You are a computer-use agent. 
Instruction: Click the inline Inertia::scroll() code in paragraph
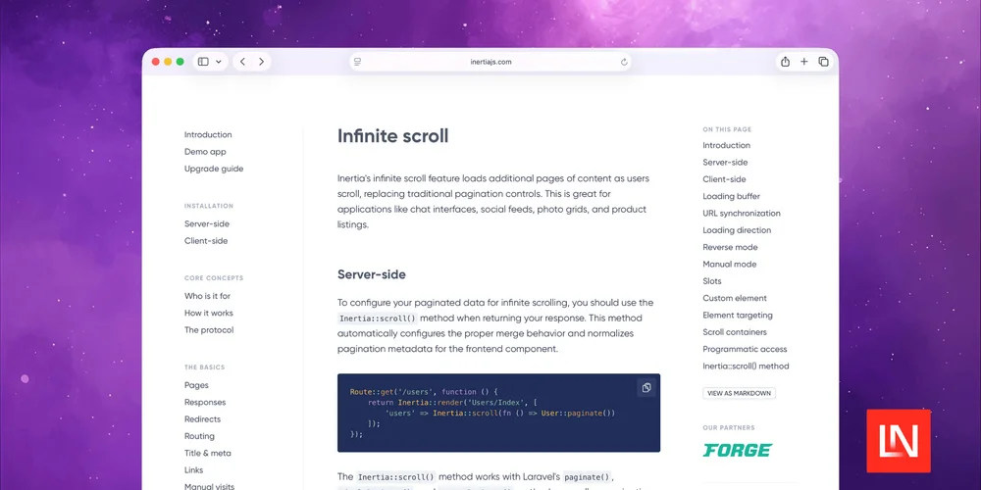[x=378, y=318]
